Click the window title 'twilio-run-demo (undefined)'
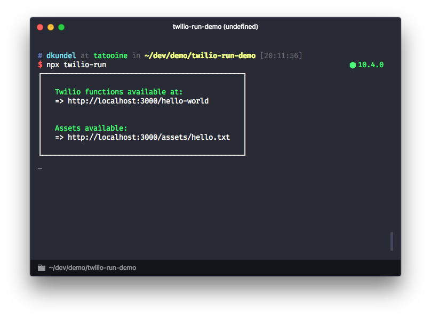 tap(215, 27)
